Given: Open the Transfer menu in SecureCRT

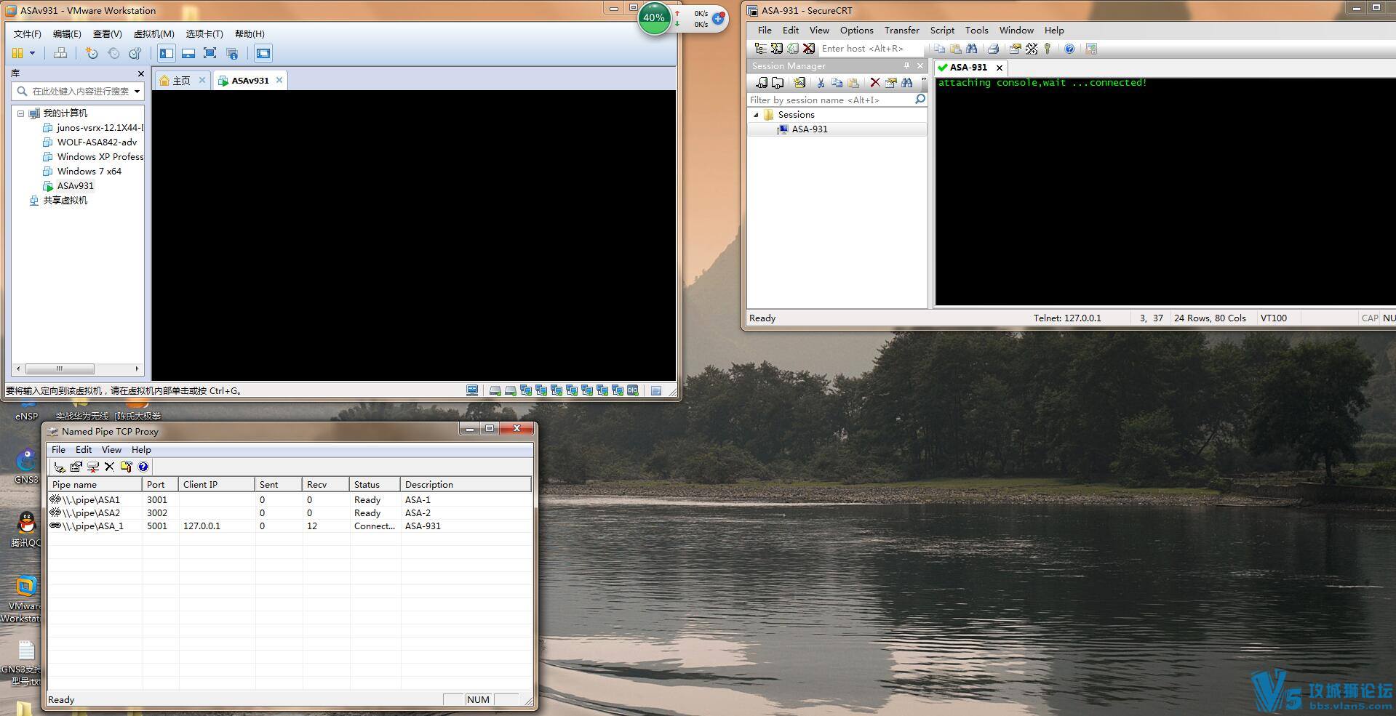Looking at the screenshot, I should click(901, 31).
